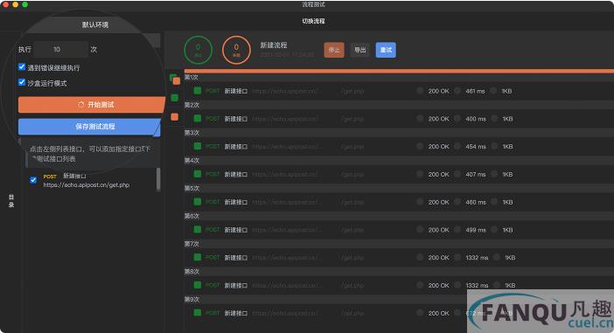Screen dimensions: 614x333
Task: Click status-code icon beside 200 OK in 第1次 row
Action: [420, 91]
